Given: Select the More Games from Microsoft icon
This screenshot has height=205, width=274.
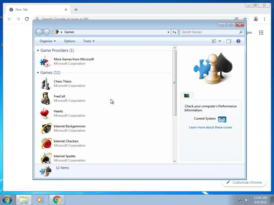Looking at the screenshot, I should pyautogui.click(x=46, y=61).
